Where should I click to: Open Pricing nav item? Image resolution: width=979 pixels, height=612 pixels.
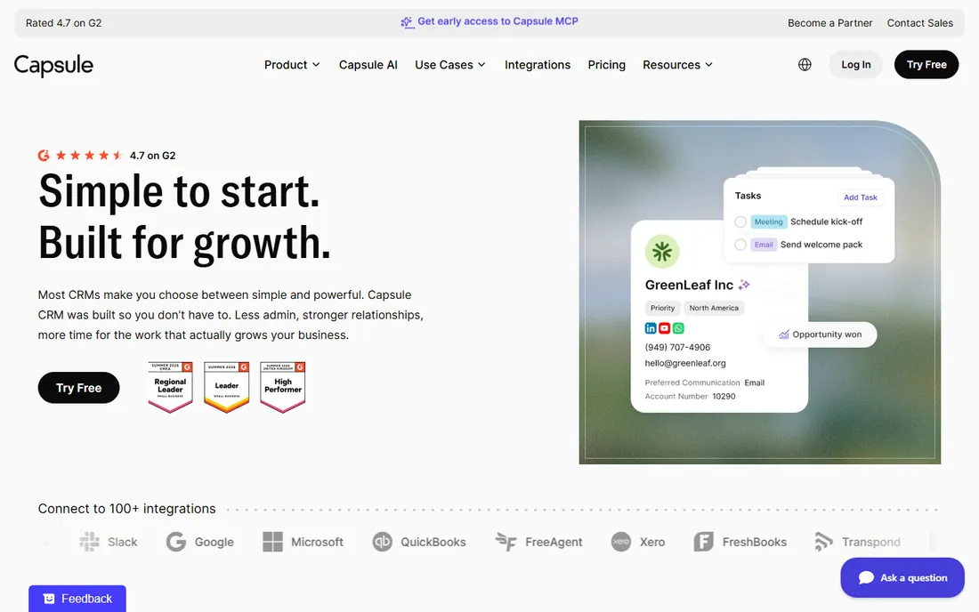tap(606, 65)
